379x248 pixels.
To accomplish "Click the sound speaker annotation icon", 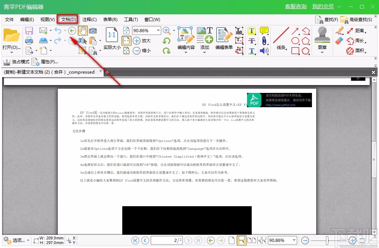I will (264, 50).
